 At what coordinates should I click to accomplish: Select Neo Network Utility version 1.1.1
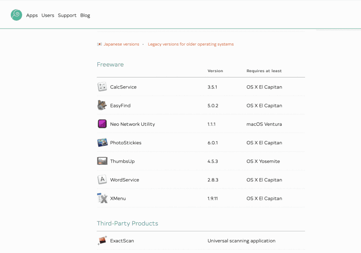[211, 124]
